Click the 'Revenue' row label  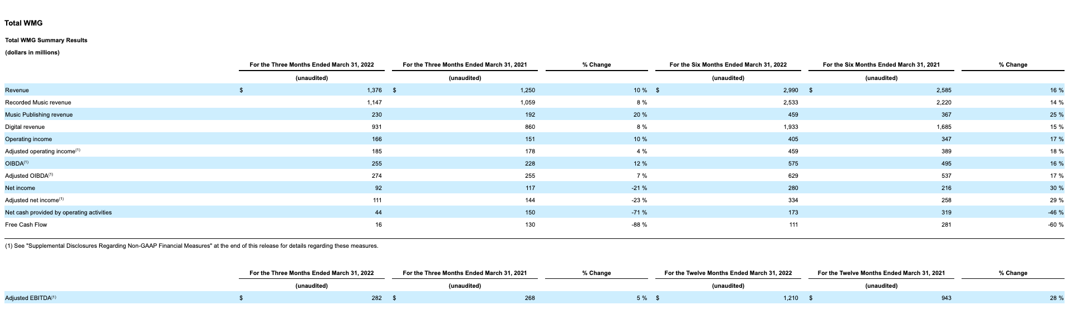[17, 90]
